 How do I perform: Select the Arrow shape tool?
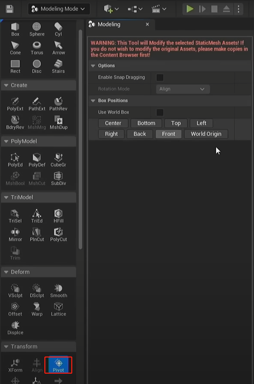(58, 48)
